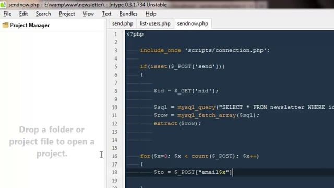Open the Help menu
The width and height of the screenshot is (334, 188).
pos(151,14)
